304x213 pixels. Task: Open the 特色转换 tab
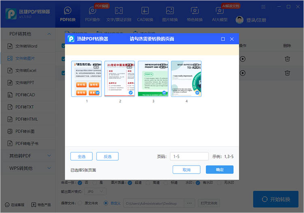tap(195, 14)
